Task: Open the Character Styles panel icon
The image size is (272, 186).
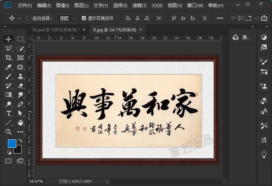Action: (264, 111)
